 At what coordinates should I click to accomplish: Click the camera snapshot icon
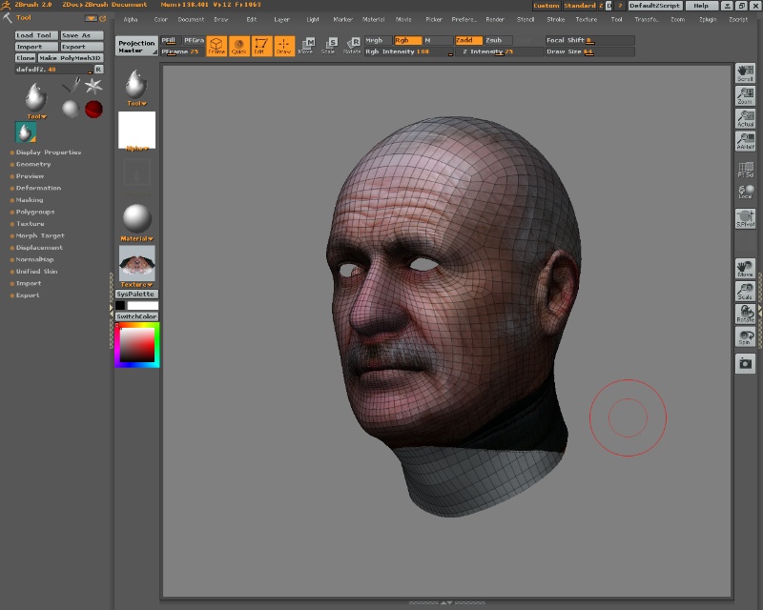click(745, 363)
